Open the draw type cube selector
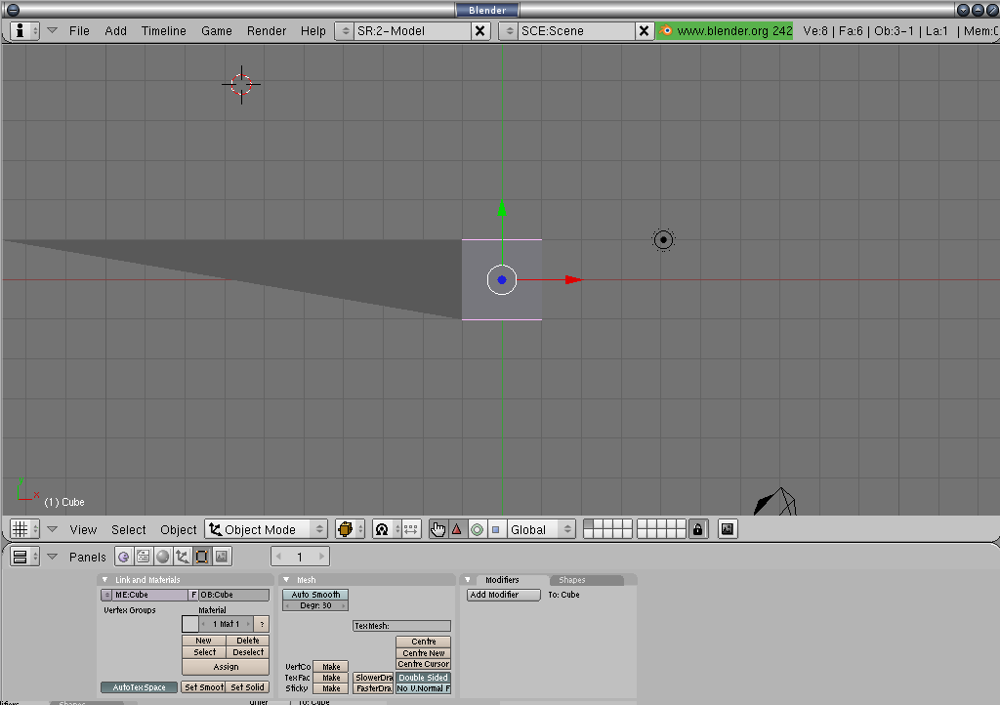The image size is (1000, 705). pyautogui.click(x=350, y=529)
